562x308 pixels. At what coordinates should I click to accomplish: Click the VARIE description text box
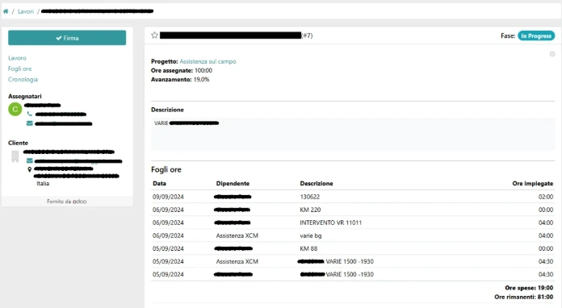coord(353,134)
